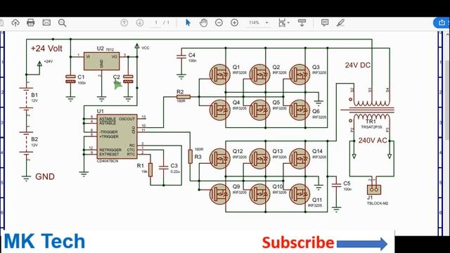The height and width of the screenshot is (253, 450).
Task: Click the 'Q14' MOSFET label
Action: point(317,151)
